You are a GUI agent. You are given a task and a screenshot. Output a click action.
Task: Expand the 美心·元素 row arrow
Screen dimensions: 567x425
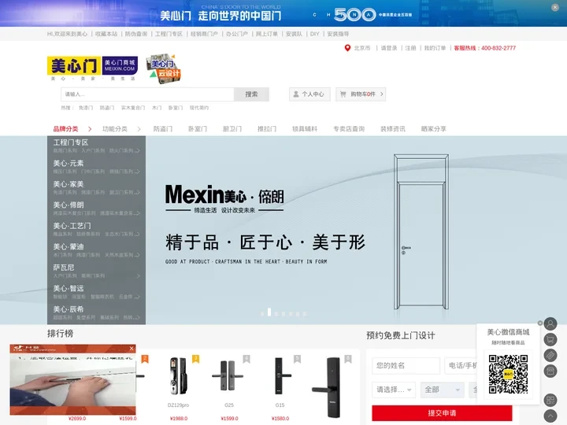coord(138,172)
